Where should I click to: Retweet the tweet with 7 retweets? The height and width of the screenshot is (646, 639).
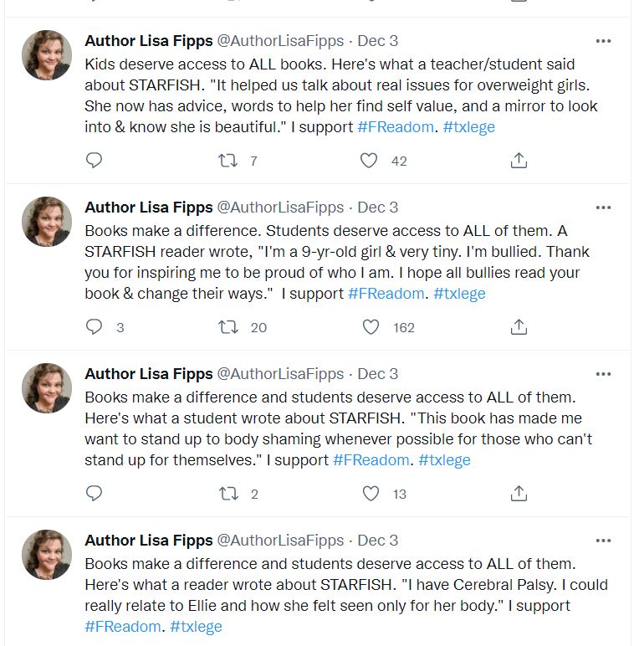click(x=227, y=160)
